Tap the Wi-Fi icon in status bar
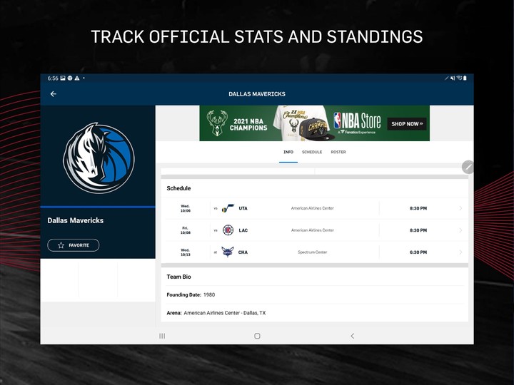This screenshot has width=514, height=385. (459, 78)
